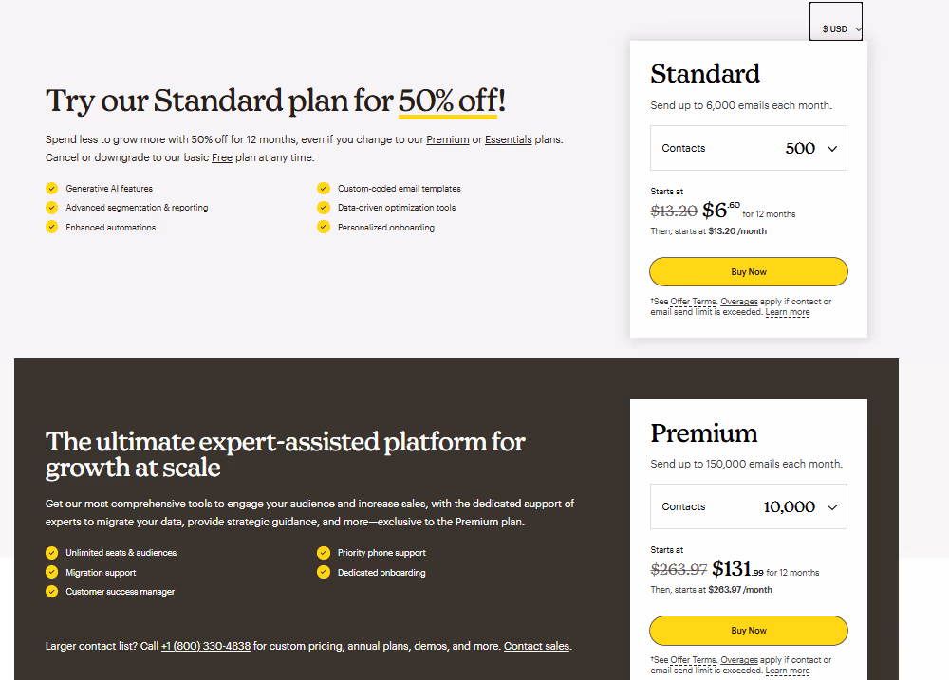Click the checkmark icon beside Personalized onboarding
Image resolution: width=949 pixels, height=680 pixels.
click(x=324, y=227)
